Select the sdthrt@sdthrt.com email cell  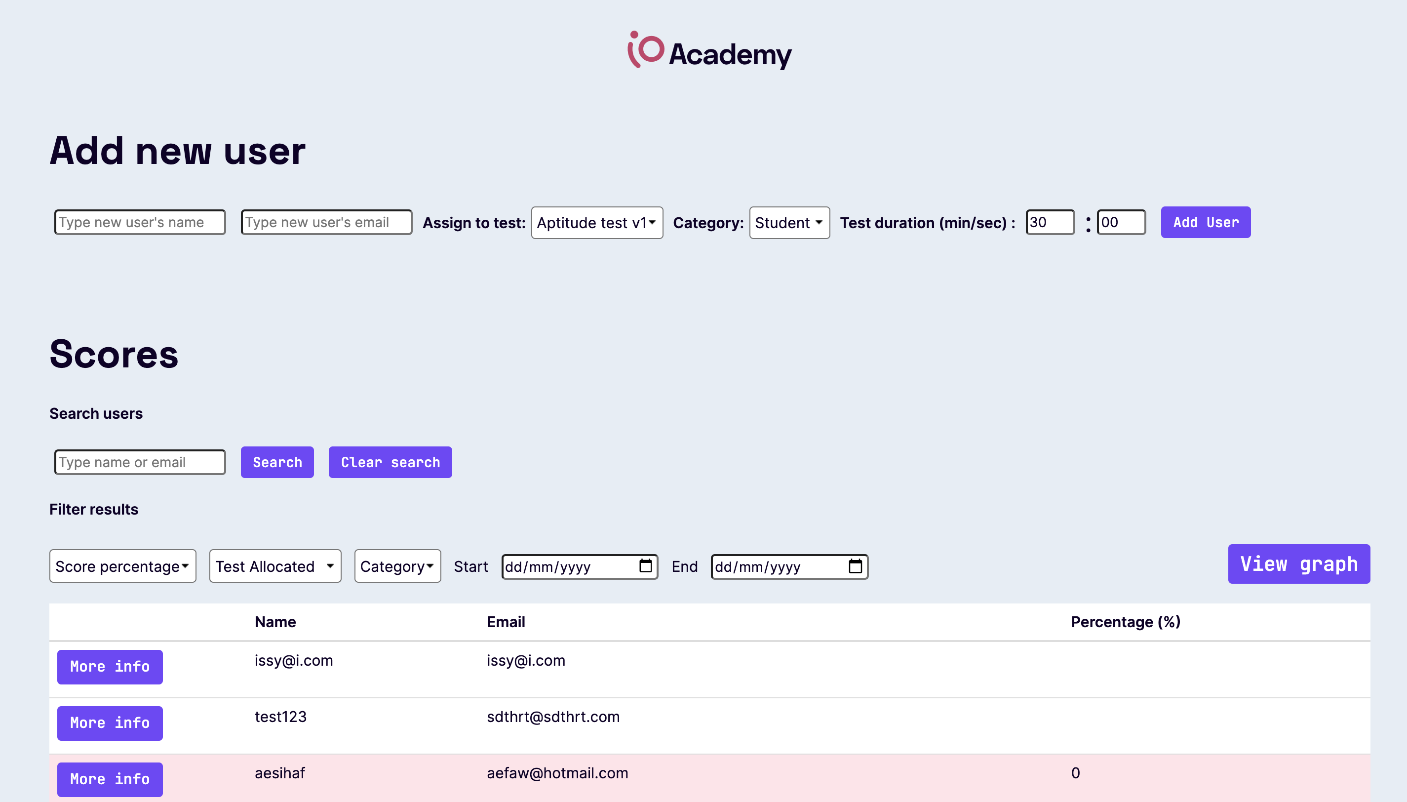pos(553,717)
